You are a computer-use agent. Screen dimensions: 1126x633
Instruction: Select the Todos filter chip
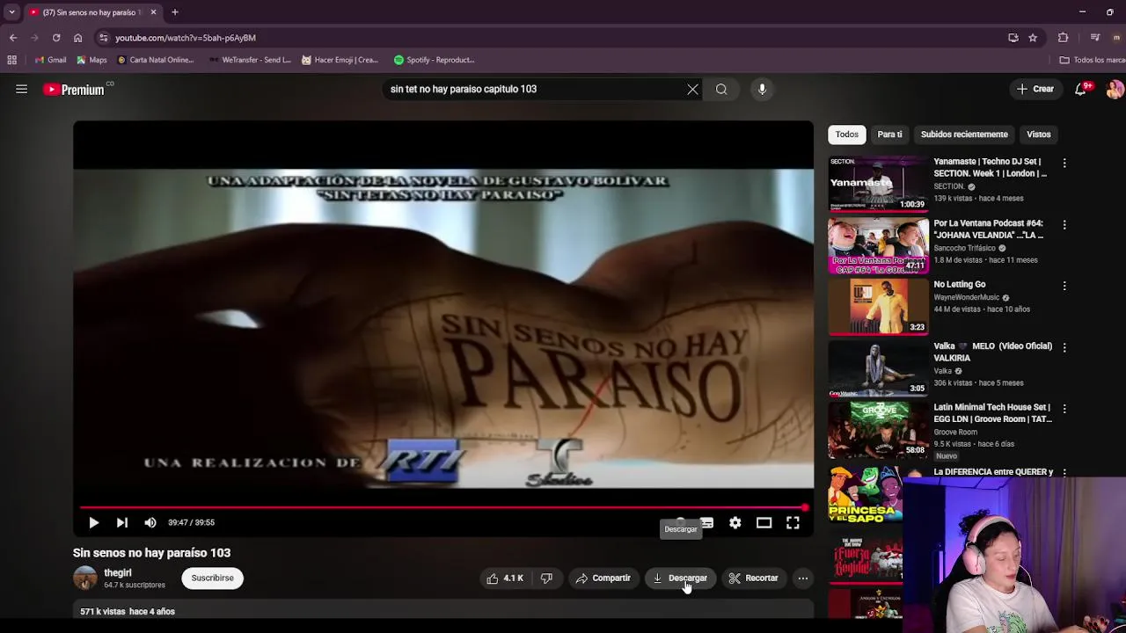point(846,135)
